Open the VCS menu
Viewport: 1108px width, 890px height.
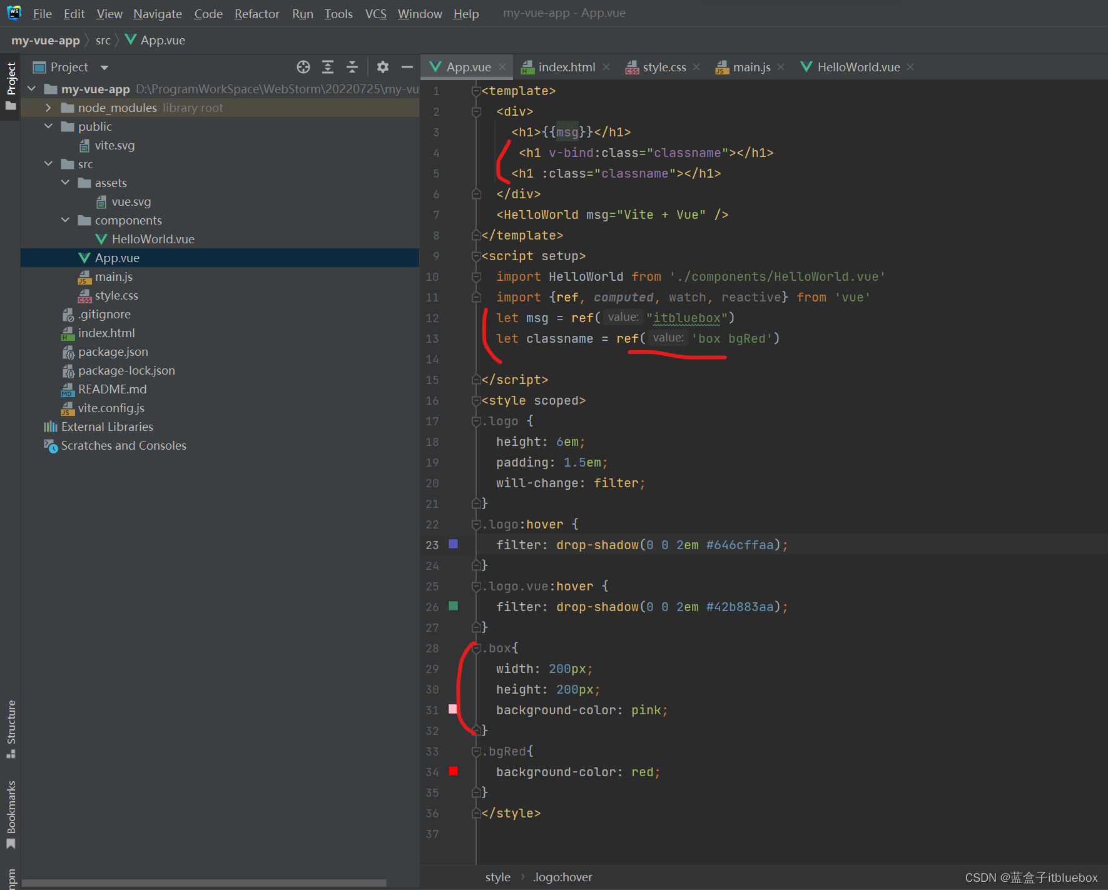click(x=375, y=13)
